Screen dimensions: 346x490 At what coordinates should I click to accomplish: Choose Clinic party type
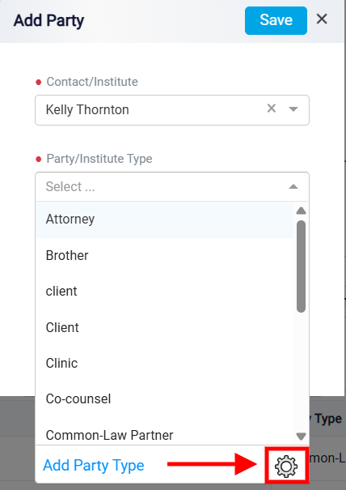(x=164, y=363)
